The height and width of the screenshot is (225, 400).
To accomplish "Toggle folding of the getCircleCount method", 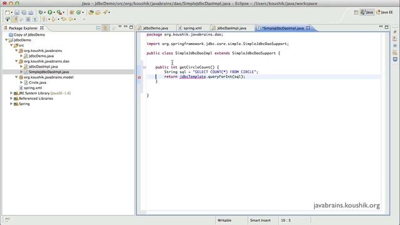I will (144, 67).
